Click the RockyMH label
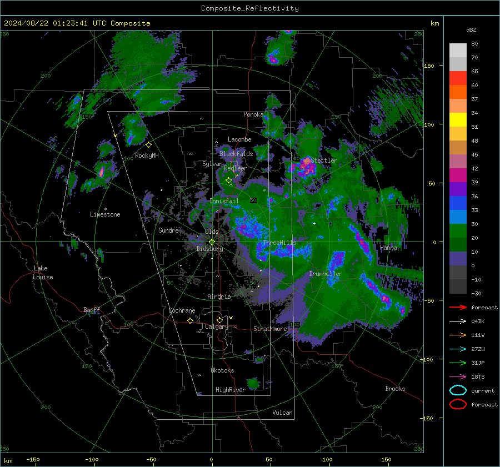Viewport: 500px width, 467px height. click(147, 155)
